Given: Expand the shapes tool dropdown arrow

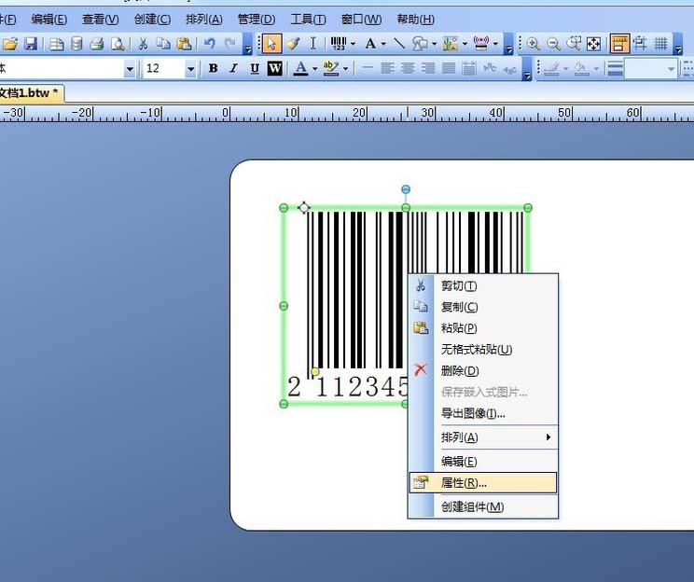Looking at the screenshot, I should (434, 44).
